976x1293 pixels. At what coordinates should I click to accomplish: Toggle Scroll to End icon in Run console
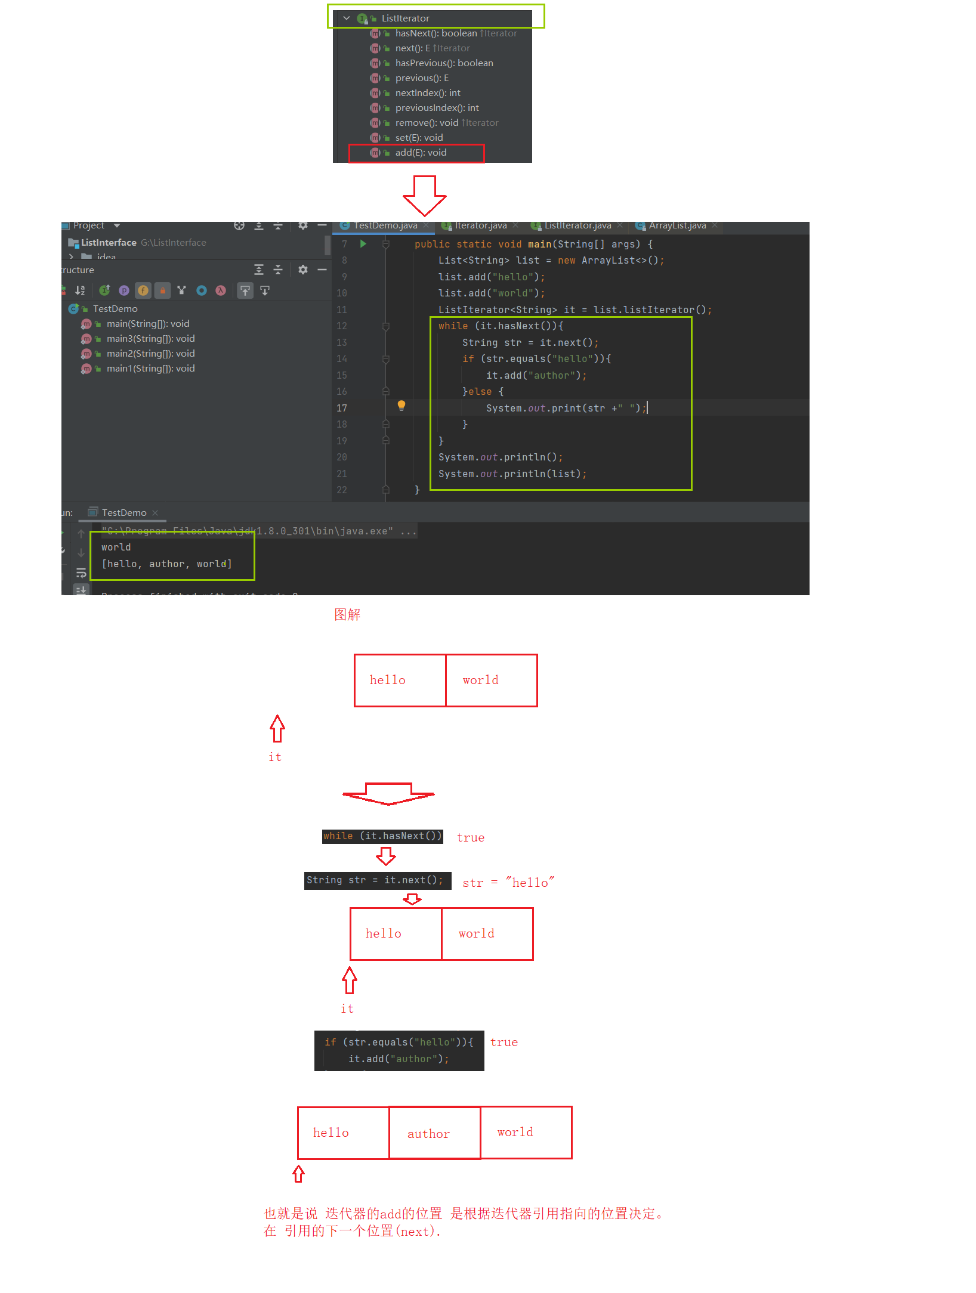[81, 590]
